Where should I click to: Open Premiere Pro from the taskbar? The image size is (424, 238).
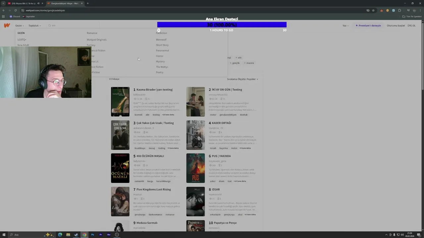101,235
